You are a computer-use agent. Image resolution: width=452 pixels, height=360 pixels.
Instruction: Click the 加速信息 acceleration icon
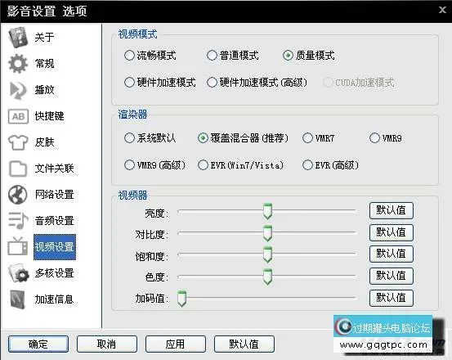[18, 299]
